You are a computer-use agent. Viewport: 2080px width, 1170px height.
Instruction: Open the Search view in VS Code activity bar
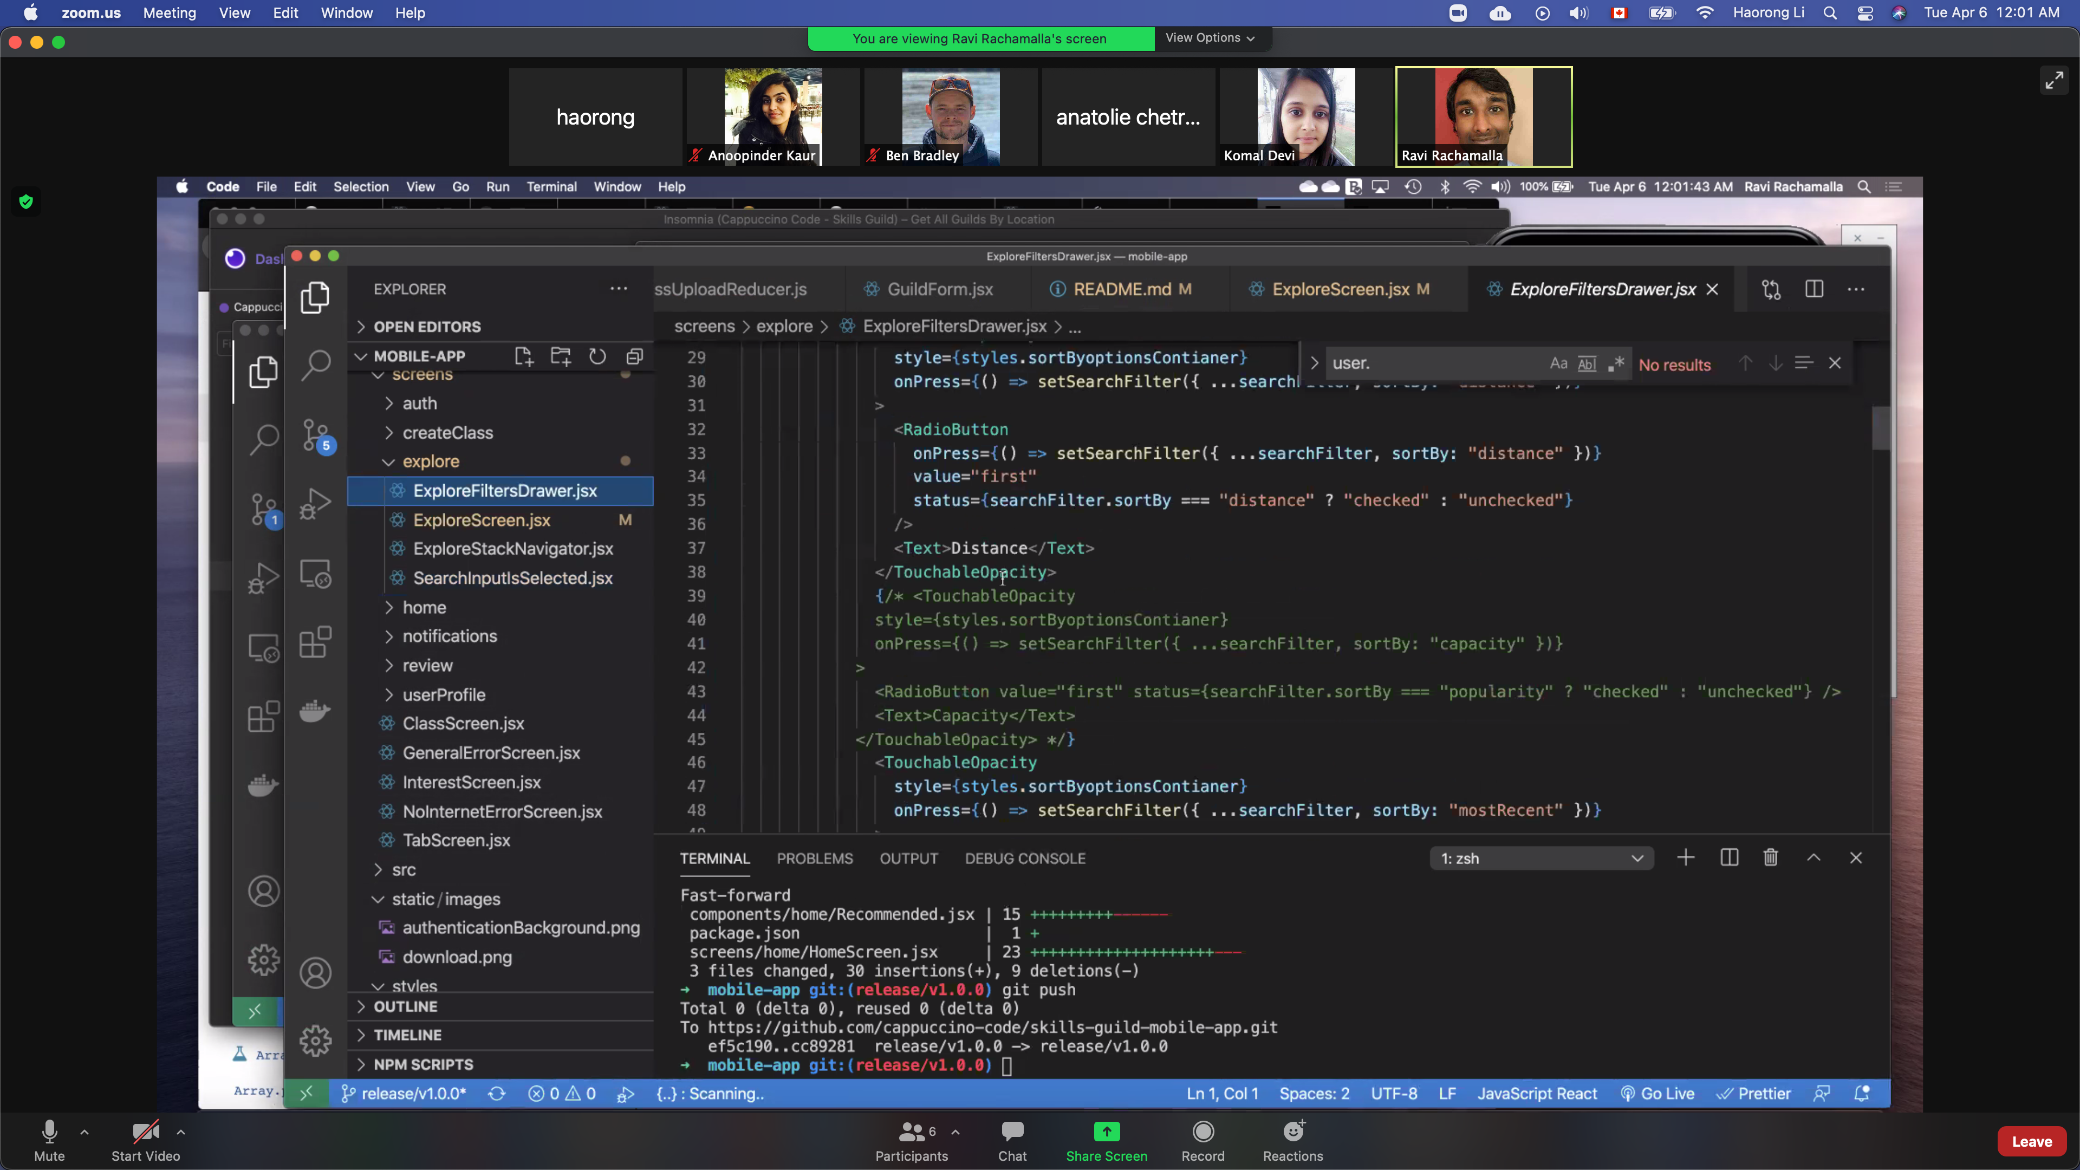click(x=315, y=366)
